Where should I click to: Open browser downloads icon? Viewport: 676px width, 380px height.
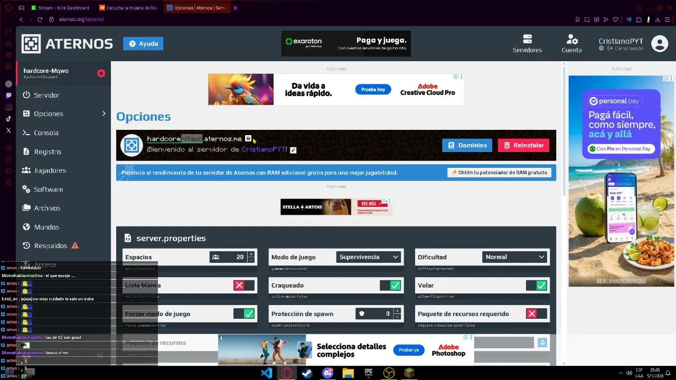tap(658, 20)
